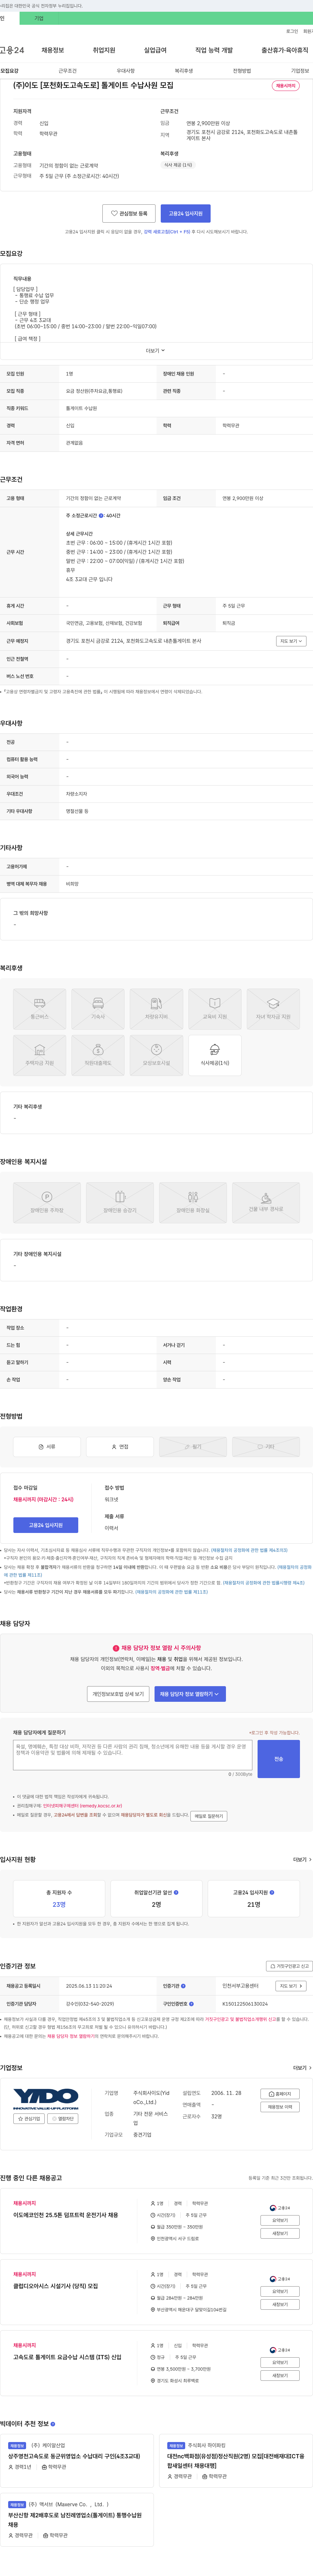Jump to 기업정보 section tab
The height and width of the screenshot is (2576, 313).
tap(300, 71)
